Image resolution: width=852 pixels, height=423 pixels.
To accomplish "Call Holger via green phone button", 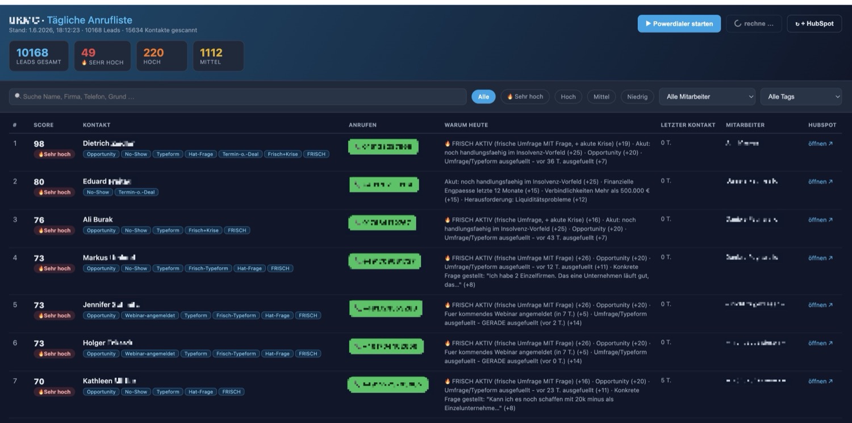I will click(386, 346).
